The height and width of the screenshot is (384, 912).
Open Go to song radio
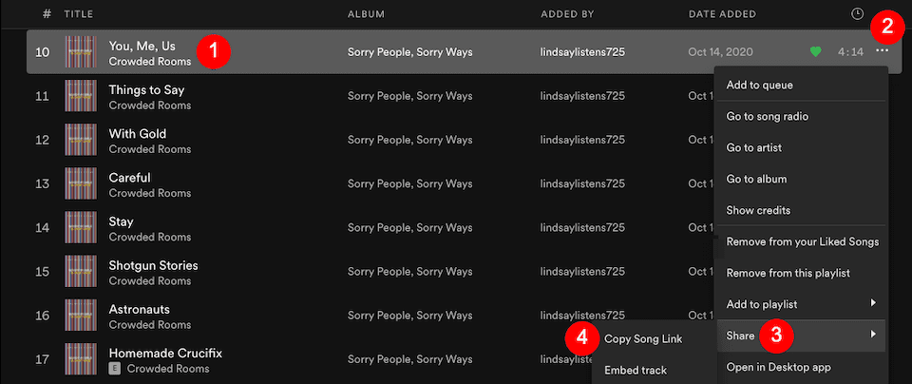click(x=767, y=117)
